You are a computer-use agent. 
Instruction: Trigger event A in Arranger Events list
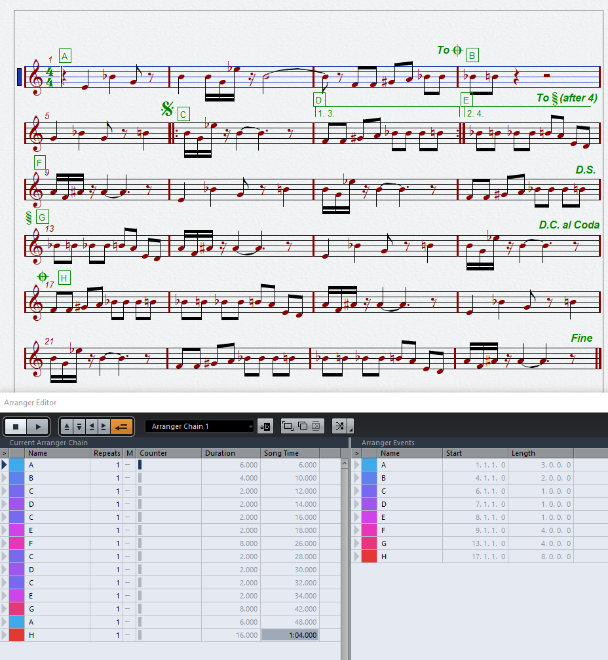click(356, 465)
